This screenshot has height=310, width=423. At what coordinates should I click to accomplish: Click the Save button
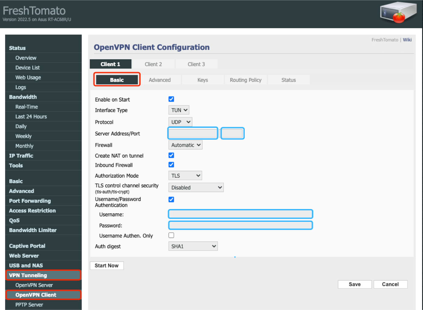click(x=354, y=284)
